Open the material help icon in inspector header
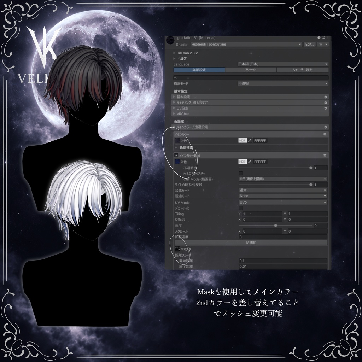Screen dimensions: 362x362 tap(319, 37)
